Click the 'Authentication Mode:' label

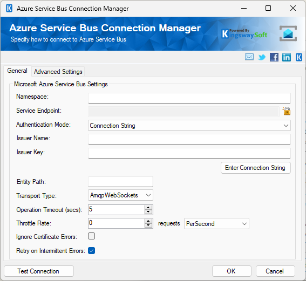[x=44, y=125]
